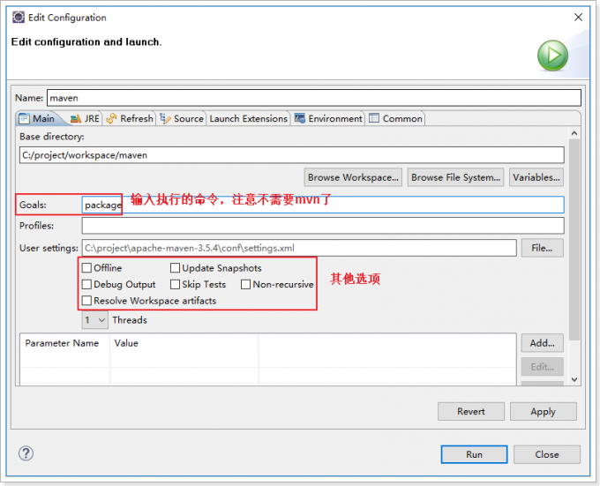Toggle the Non-recursive checkbox
Screen dimensions: 600x486
[245, 284]
